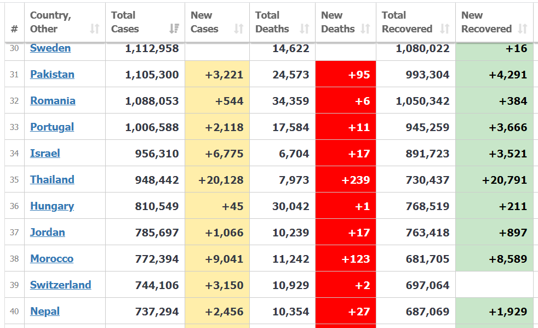Select Morocco new cases +9,041
Screen dimensions: 538x328
(225, 259)
